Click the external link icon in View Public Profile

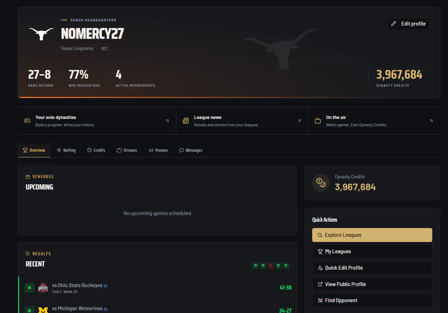click(320, 284)
